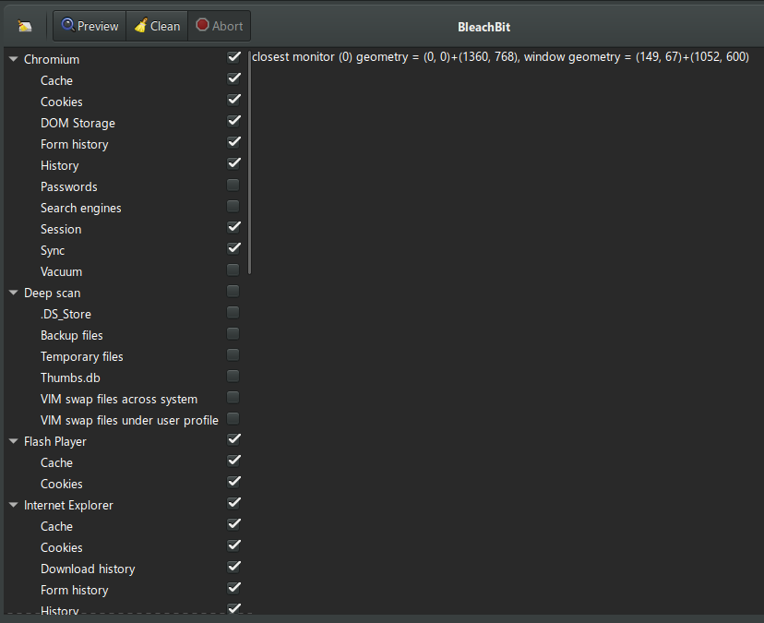Enable the Passwords checkbox
This screenshot has width=764, height=623.
233,186
